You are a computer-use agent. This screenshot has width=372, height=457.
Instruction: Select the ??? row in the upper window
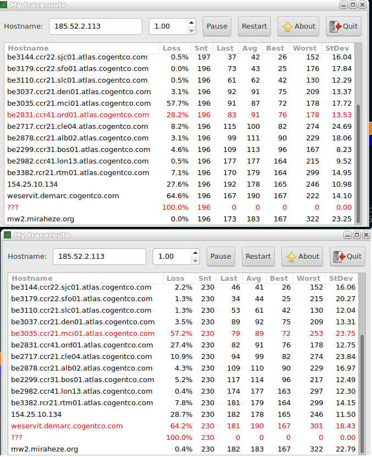pyautogui.click(x=180, y=208)
